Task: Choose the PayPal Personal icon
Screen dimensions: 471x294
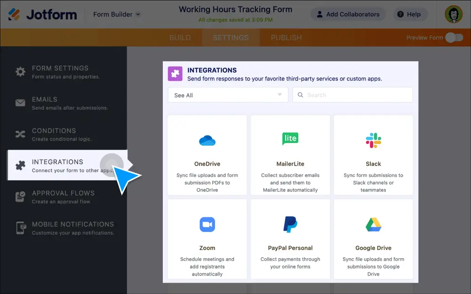Action: 290,224
